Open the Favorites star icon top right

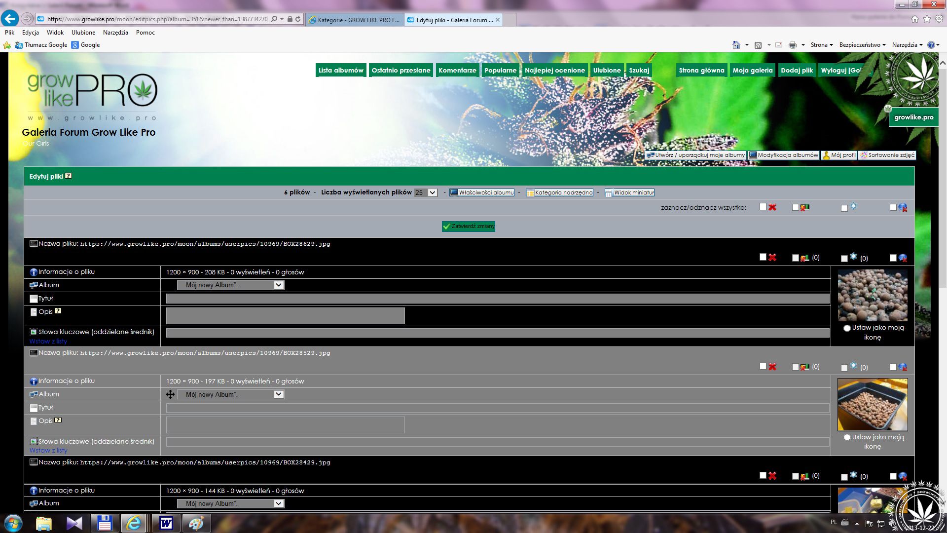(x=927, y=19)
